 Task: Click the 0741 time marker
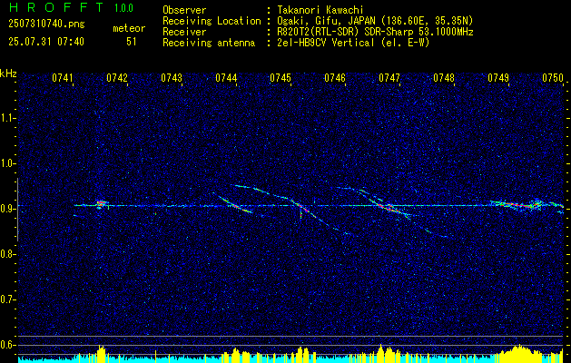click(63, 78)
